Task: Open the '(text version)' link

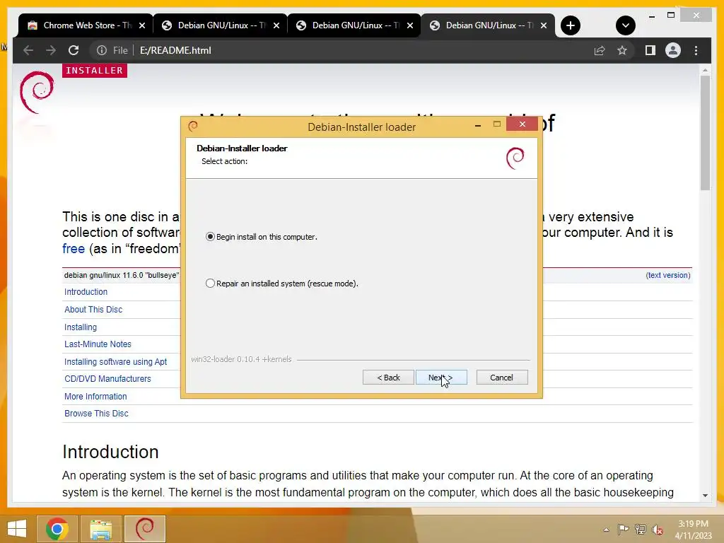Action: [667, 275]
